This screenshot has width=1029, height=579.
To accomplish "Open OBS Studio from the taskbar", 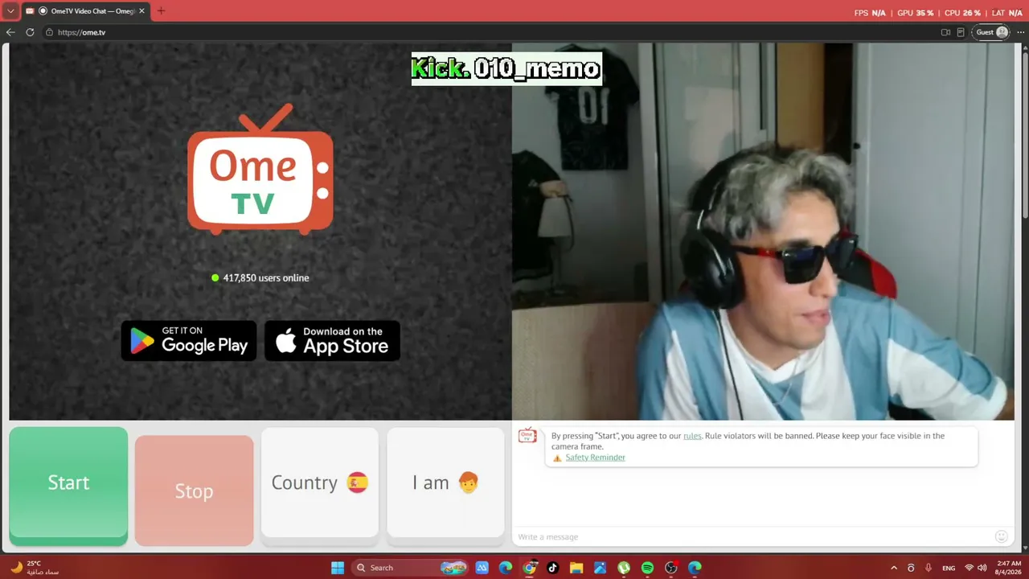I will click(671, 568).
